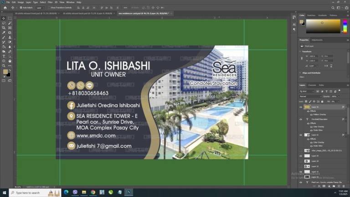
Task: Create new group folder icon in Layers panel
Action: point(334,186)
